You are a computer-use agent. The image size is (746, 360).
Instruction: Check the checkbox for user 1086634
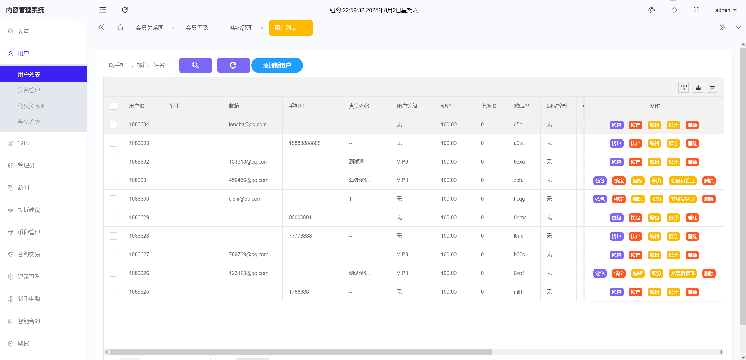tap(113, 124)
